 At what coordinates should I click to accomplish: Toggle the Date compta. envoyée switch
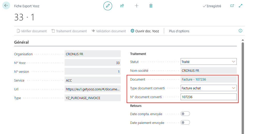coord(185,114)
